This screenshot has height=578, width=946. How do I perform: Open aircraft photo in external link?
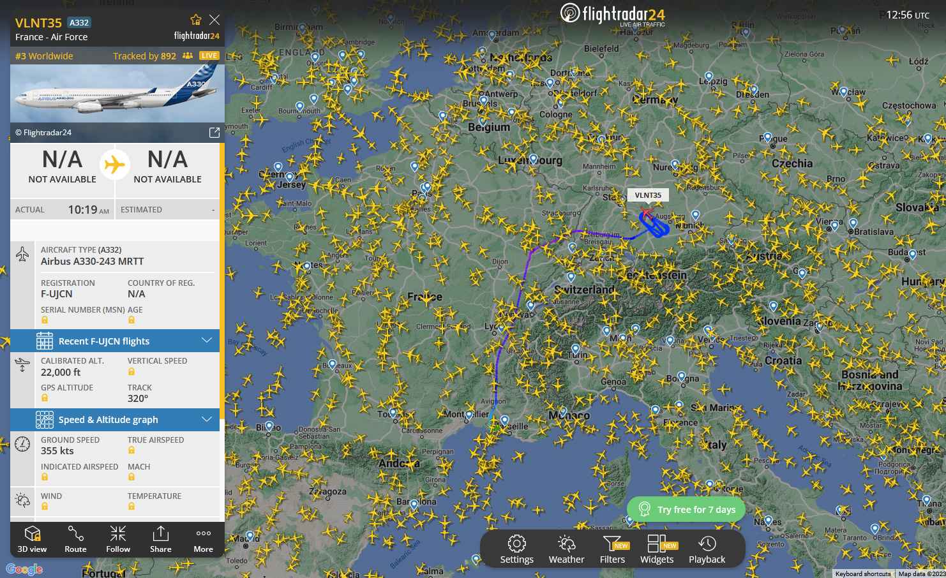pyautogui.click(x=214, y=132)
